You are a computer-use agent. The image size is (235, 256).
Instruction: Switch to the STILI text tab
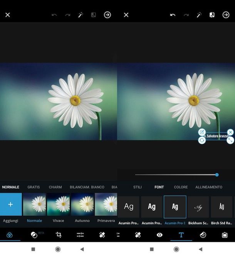click(138, 187)
